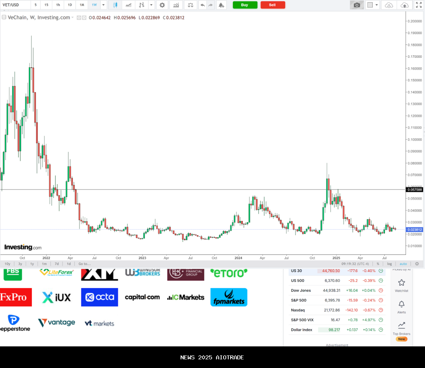Open the chart settings gear in top toolbar
The width and height of the screenshot is (425, 368).
162,5
